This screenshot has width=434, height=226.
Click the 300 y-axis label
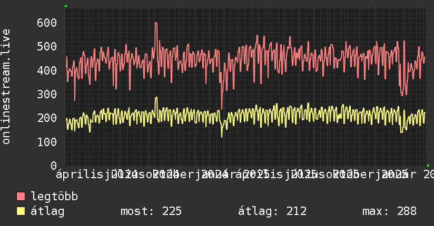47,94
